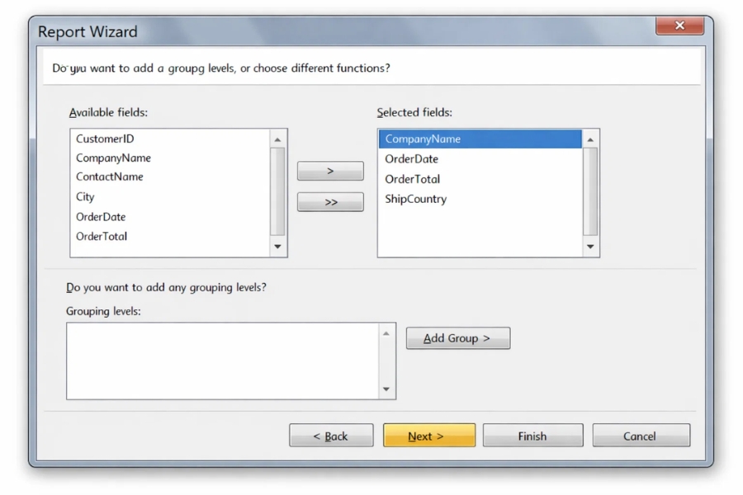Select CompanyName in Available fields list
The height and width of the screenshot is (495, 743).
113,158
